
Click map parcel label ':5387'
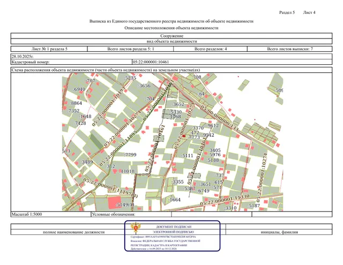click(x=189, y=188)
